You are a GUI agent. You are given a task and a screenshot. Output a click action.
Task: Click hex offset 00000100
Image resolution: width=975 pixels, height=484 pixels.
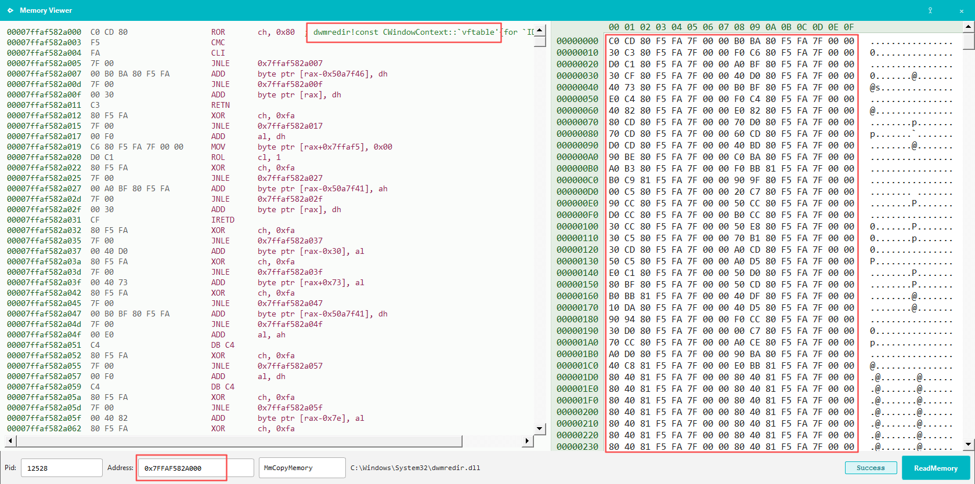(x=577, y=227)
